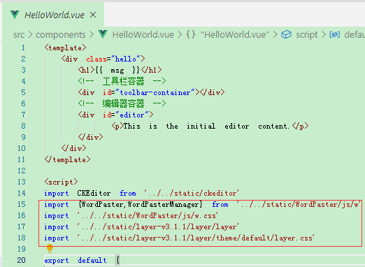Open the components breadcrumb folder

[x=61, y=35]
